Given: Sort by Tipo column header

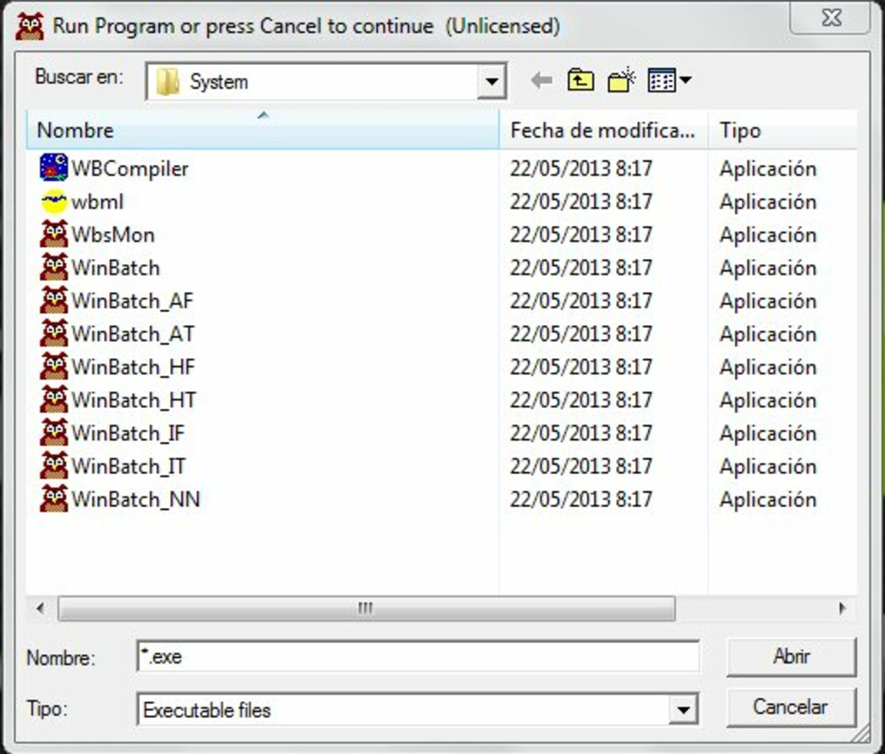Looking at the screenshot, I should 782,130.
